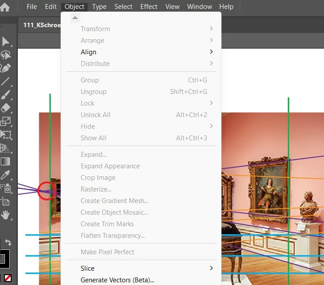Select the Selection tool arrow
The image size is (324, 285).
click(6, 41)
